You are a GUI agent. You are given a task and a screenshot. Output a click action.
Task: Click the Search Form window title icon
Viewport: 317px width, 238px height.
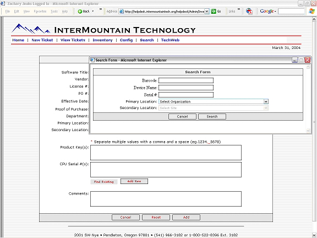[x=92, y=60]
